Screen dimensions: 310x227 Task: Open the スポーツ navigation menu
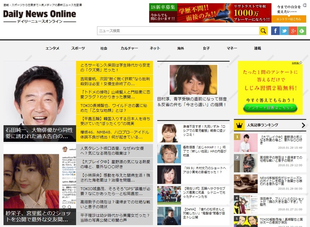(x=78, y=48)
